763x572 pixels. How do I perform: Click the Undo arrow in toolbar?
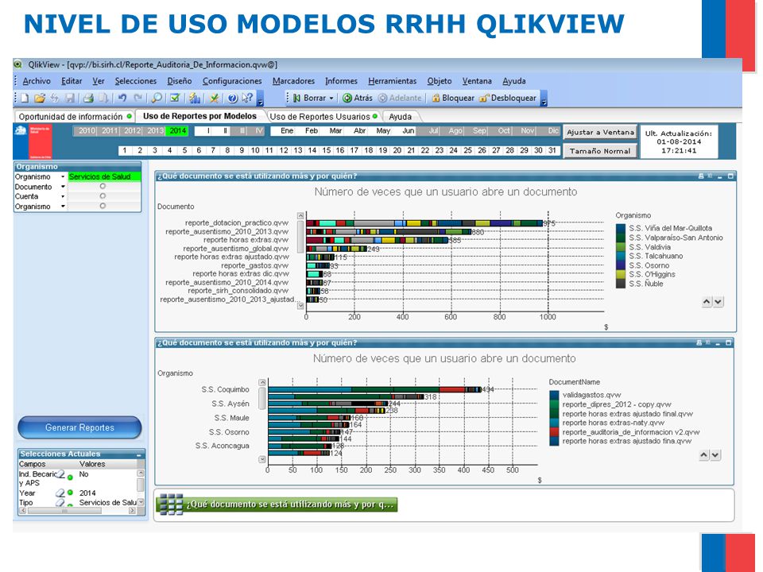point(122,99)
